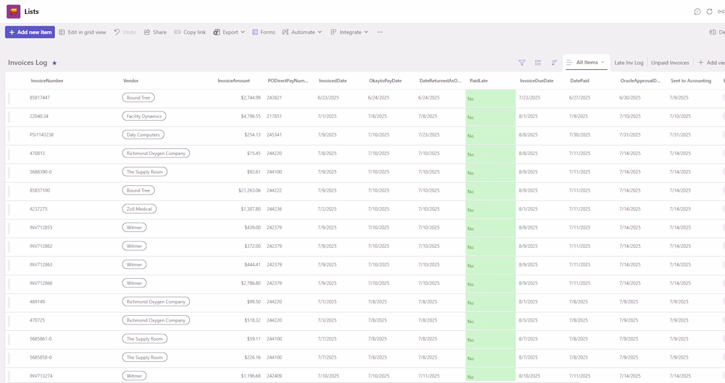725x383 pixels.
Task: Click the amount $21,263.06
Action: tap(250, 190)
